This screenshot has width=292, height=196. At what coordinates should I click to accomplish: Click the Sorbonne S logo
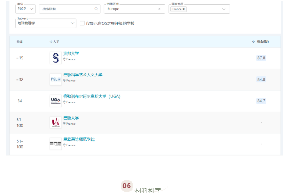pos(55,58)
